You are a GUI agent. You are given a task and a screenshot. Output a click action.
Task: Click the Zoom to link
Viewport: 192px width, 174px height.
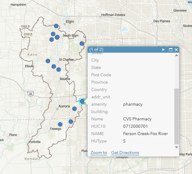(x=99, y=153)
